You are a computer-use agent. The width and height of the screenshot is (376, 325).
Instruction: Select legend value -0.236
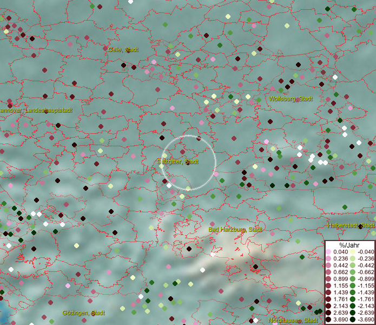pos(366,258)
